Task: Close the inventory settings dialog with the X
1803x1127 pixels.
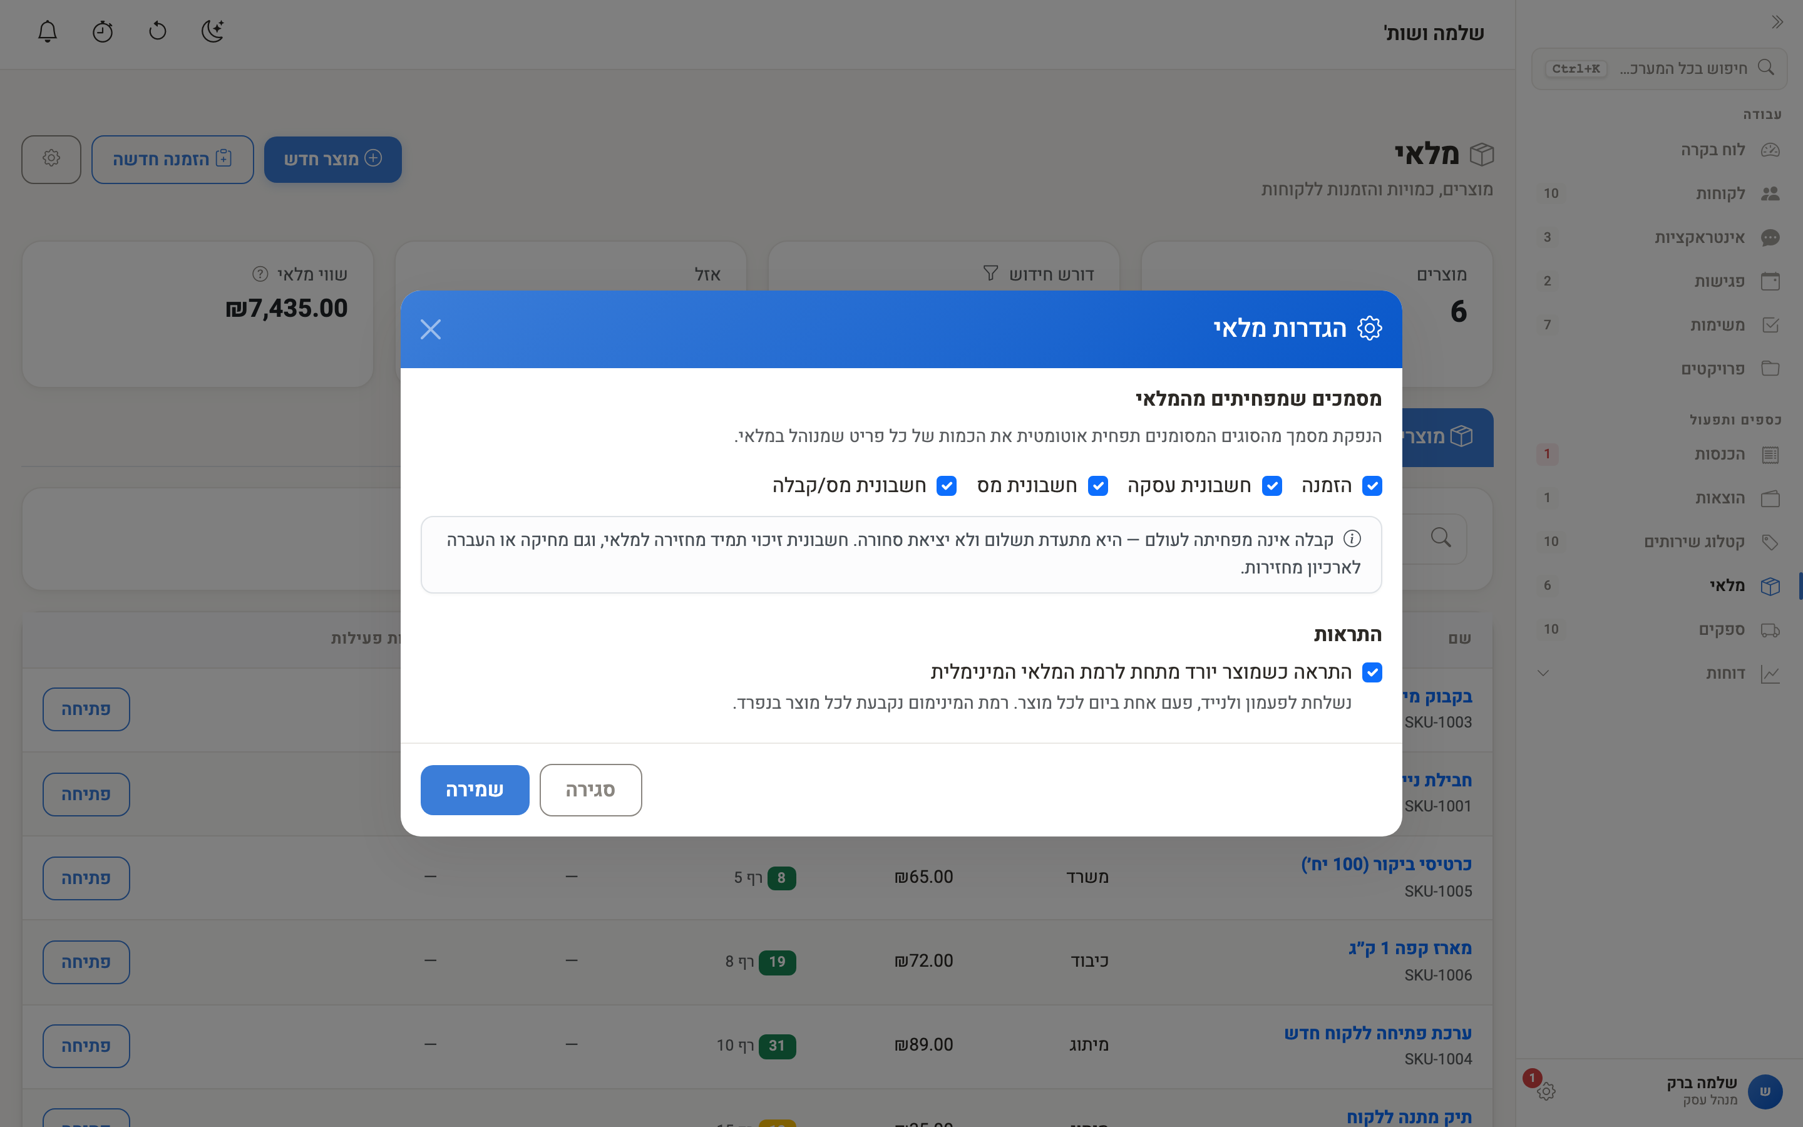Action: tap(431, 329)
